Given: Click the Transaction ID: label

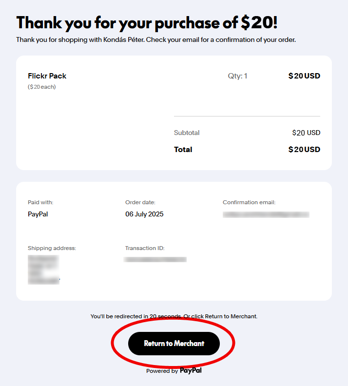Looking at the screenshot, I should 145,248.
